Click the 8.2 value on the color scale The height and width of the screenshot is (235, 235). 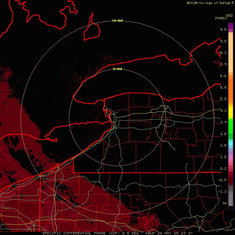[x=223, y=52]
